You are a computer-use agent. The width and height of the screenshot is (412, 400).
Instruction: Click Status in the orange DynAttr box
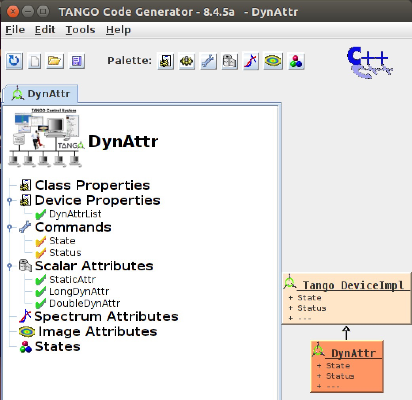(x=340, y=376)
